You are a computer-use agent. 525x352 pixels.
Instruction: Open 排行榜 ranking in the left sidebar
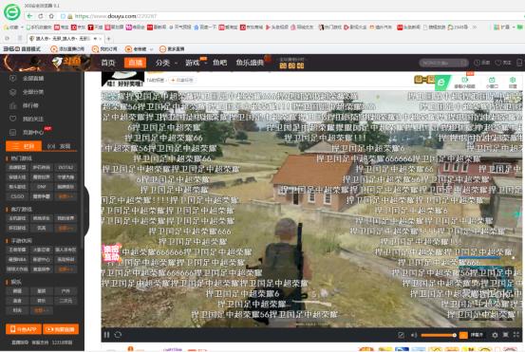coord(24,105)
